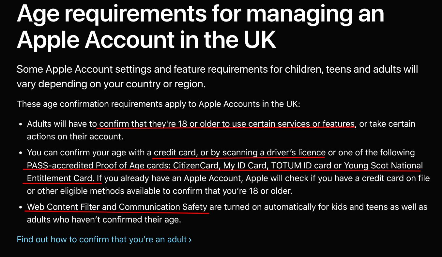Click underlined 'Entitlement Card' text
Screen dimensions: 442x257
click(61, 178)
